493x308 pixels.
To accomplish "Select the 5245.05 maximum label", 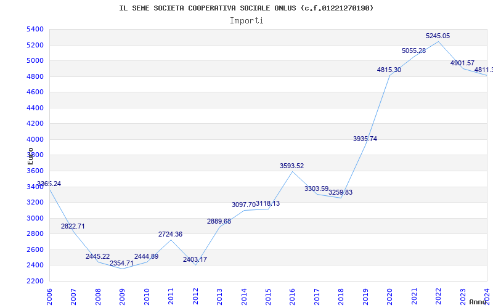I will pos(438,36).
